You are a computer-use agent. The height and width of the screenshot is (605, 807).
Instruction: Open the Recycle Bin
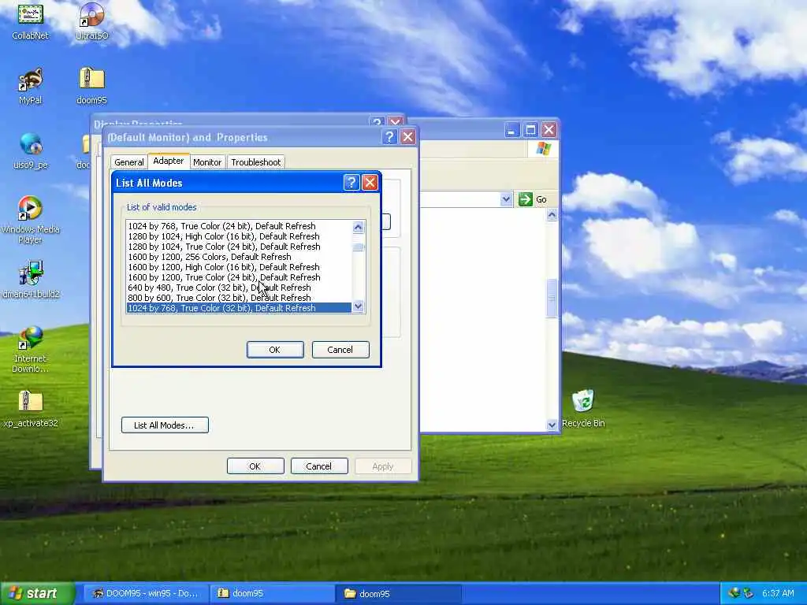[x=583, y=410]
